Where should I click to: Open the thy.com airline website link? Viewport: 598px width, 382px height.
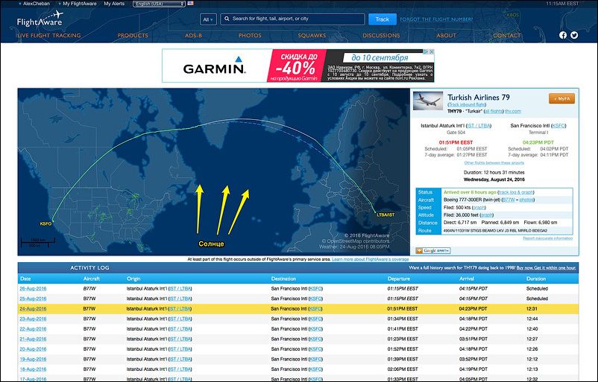(513, 111)
